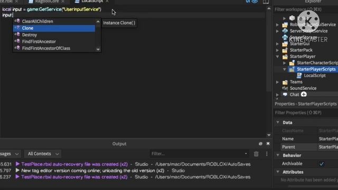
Task: Collapse StarterPlayerScripts node
Action: (x=284, y=69)
